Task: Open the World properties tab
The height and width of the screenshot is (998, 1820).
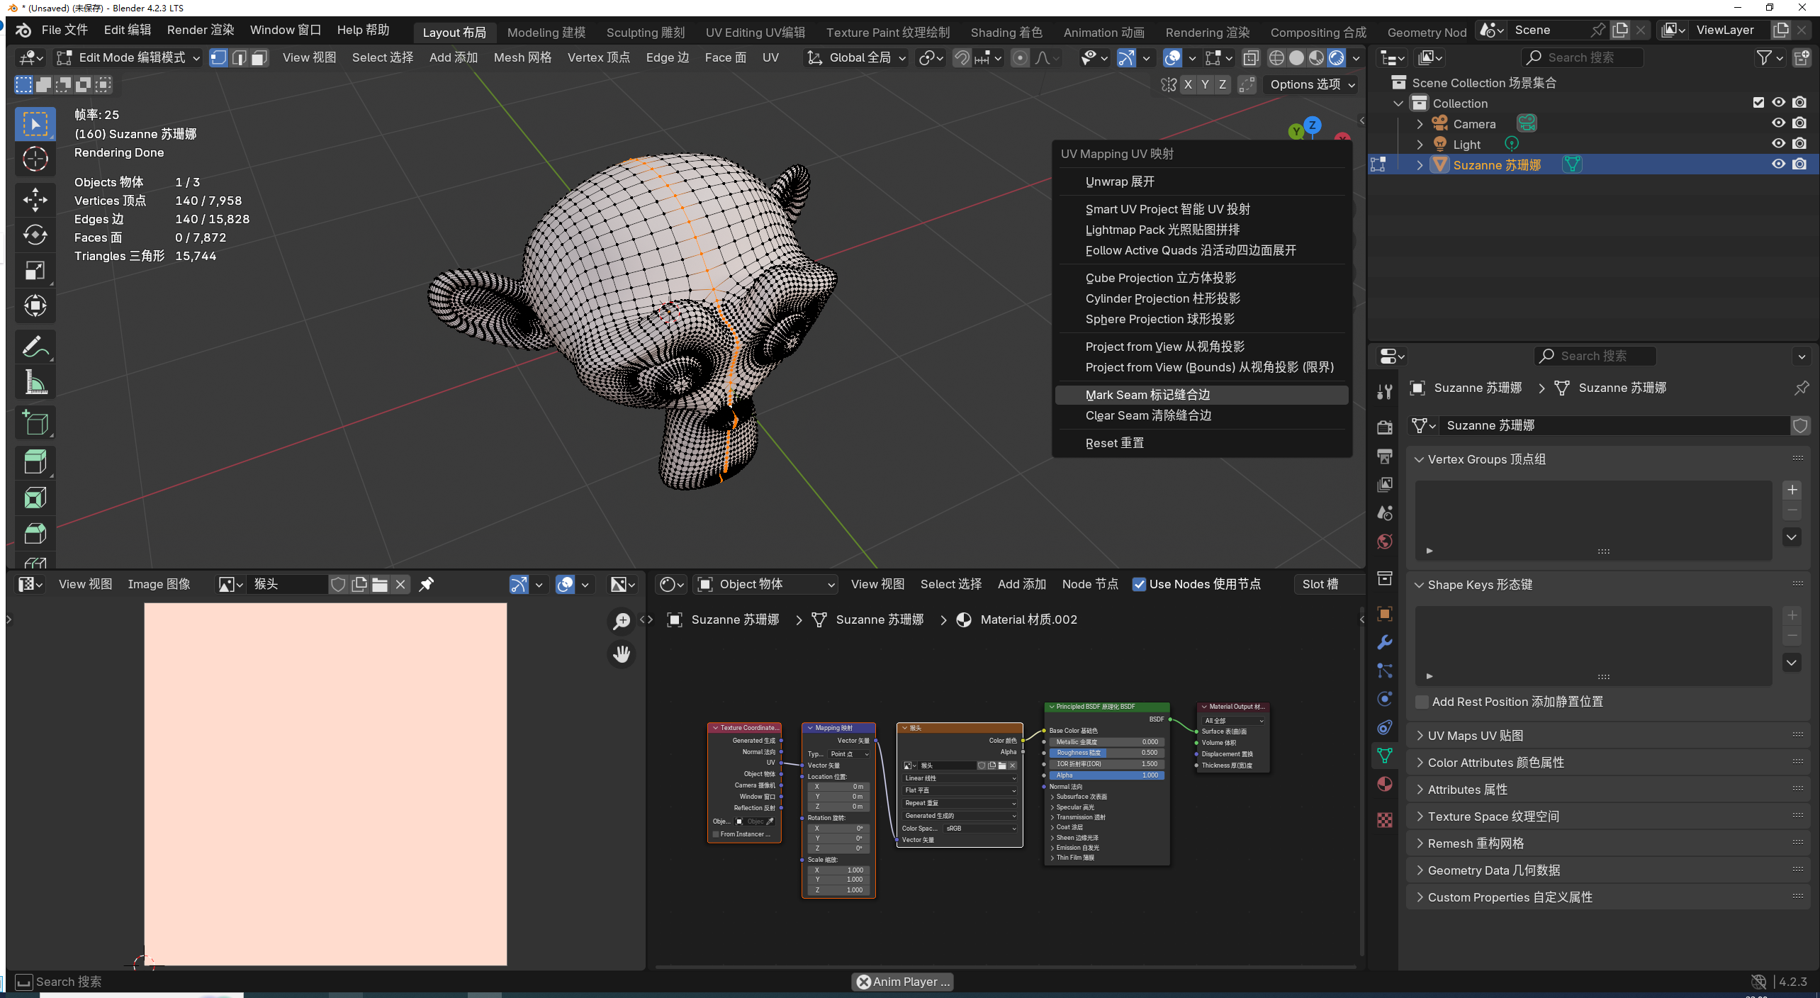Action: 1384,542
